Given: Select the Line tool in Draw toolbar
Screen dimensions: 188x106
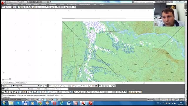Looking at the screenshot, I should [75, 92].
